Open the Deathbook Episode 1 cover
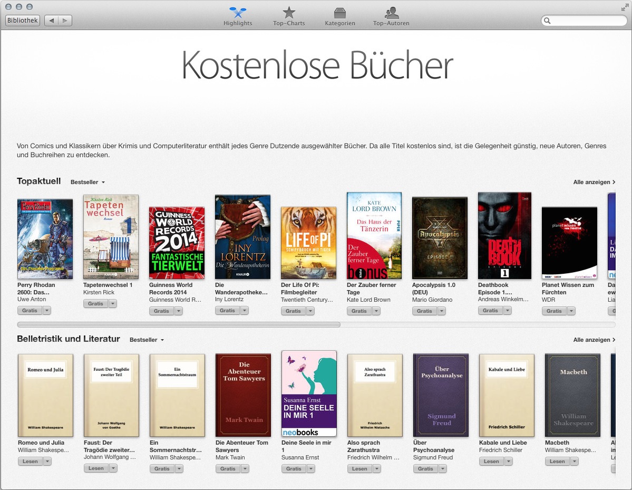The image size is (632, 490). coord(504,236)
